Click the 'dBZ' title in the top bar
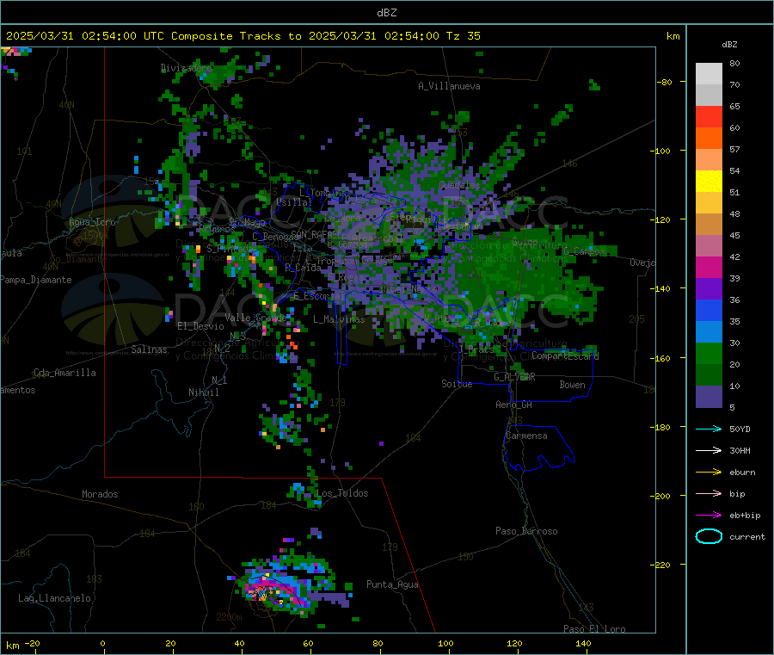 pyautogui.click(x=386, y=13)
